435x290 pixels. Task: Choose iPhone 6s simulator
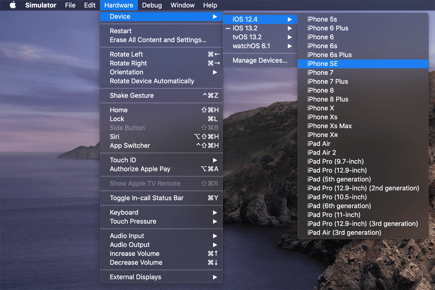pos(363,46)
